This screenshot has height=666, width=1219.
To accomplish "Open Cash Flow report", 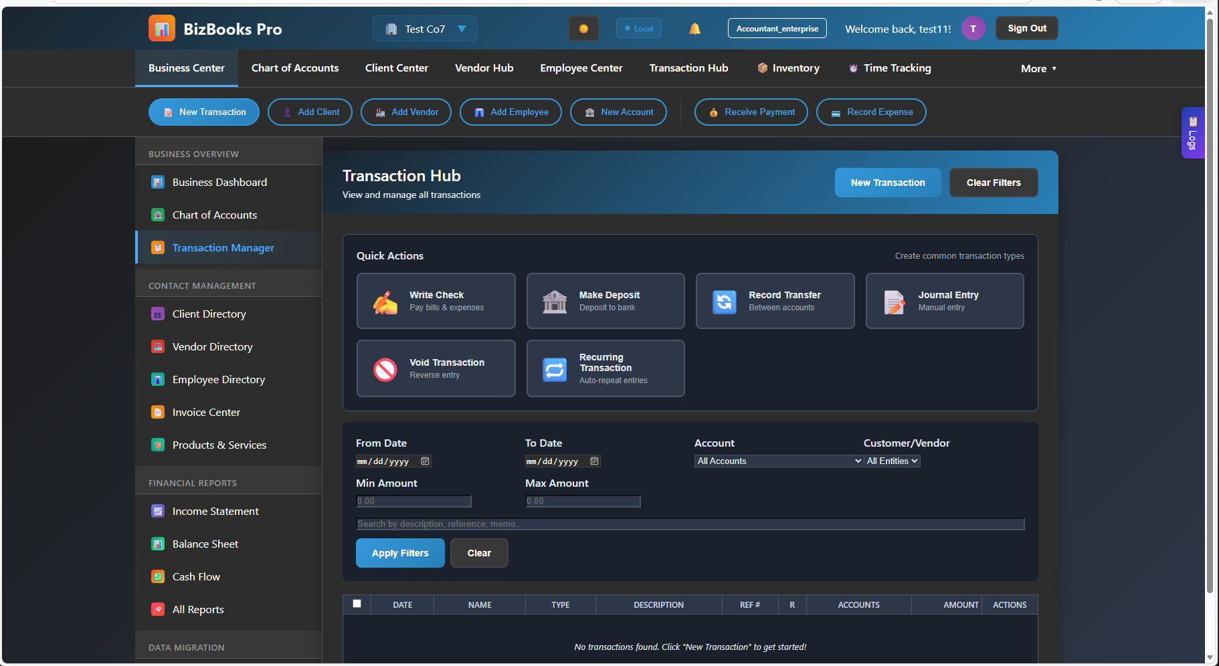I will pyautogui.click(x=229, y=576).
